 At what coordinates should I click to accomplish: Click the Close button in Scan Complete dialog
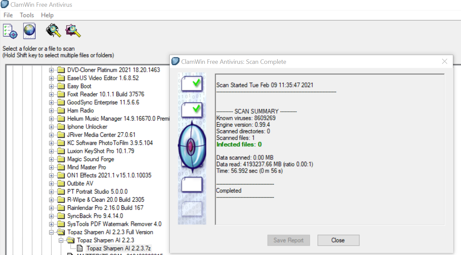pos(338,240)
